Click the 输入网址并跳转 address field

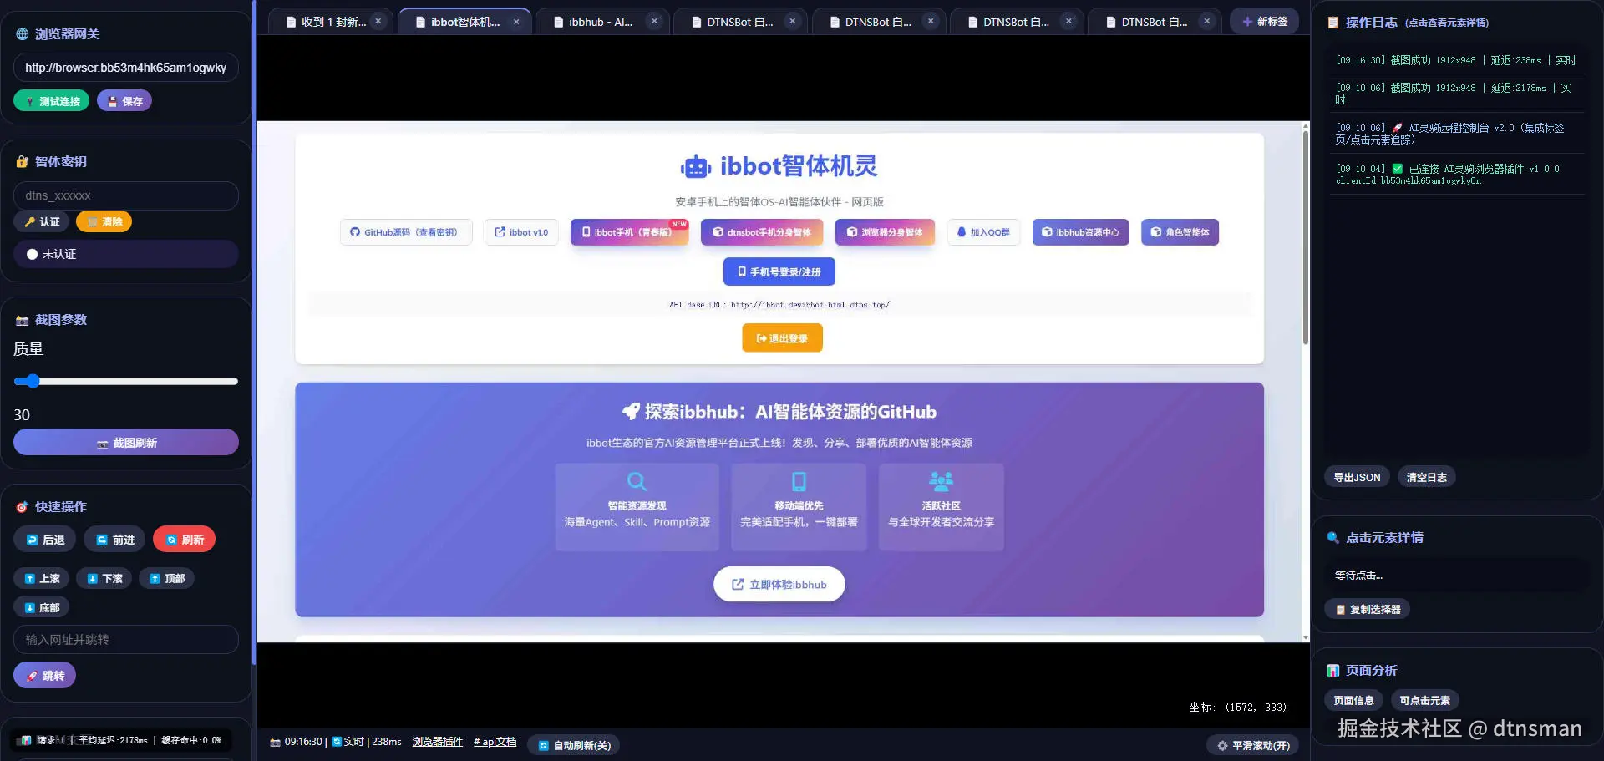(125, 640)
